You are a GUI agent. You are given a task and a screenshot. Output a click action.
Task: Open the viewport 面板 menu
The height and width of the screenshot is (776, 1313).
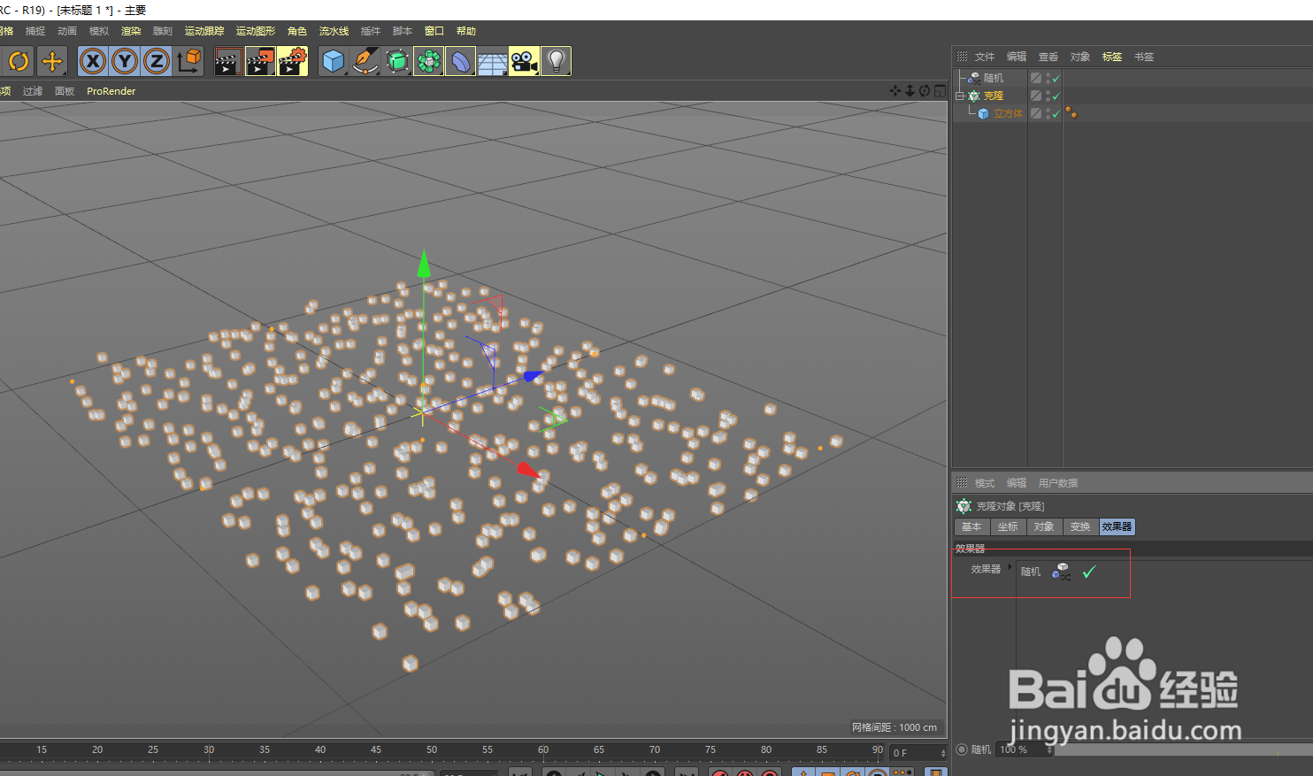(x=65, y=91)
